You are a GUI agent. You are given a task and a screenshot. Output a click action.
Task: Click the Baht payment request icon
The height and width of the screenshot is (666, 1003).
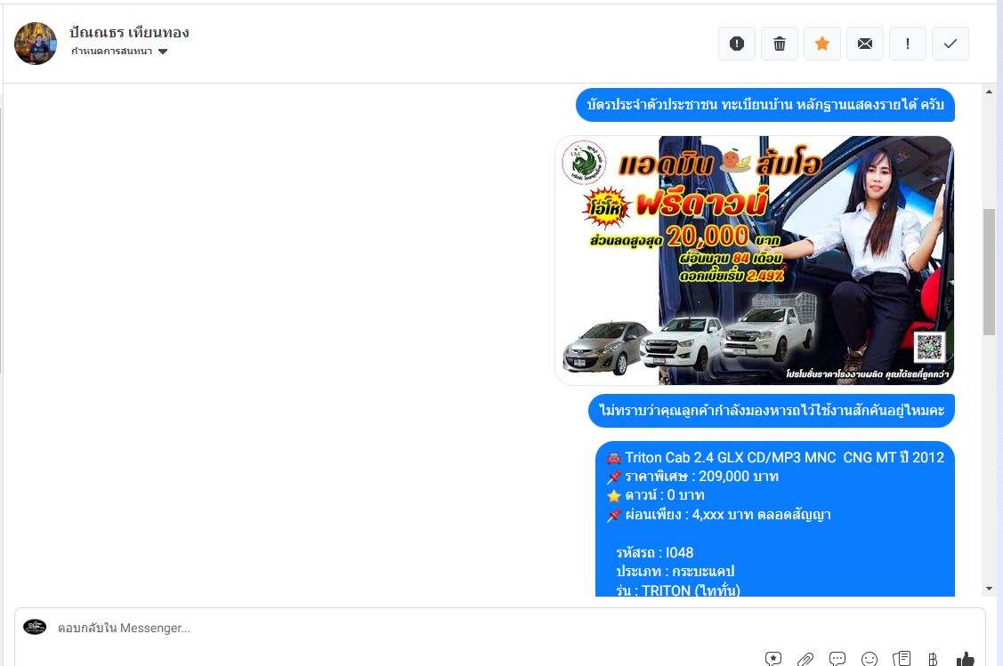tap(933, 658)
